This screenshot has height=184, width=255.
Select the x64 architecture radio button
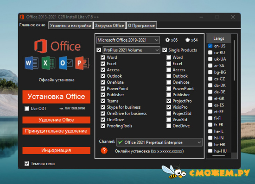[x=187, y=40]
